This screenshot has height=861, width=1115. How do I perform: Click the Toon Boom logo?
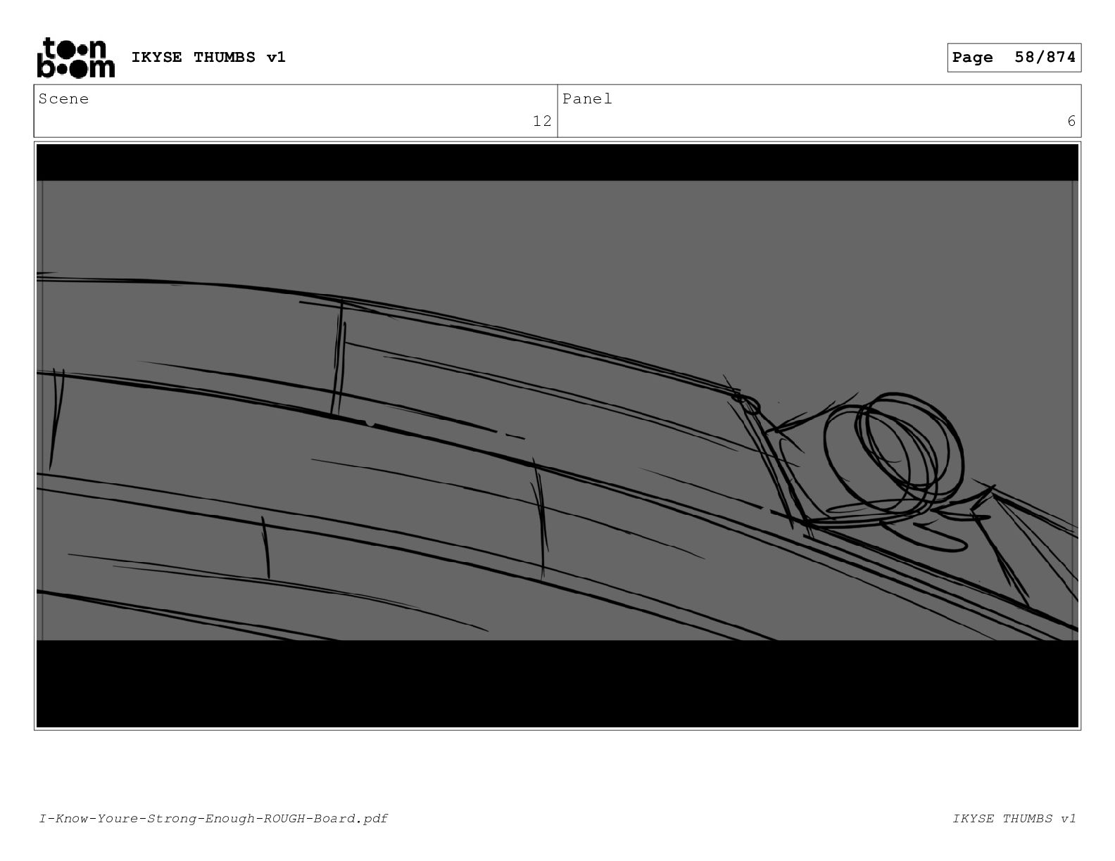(x=75, y=58)
